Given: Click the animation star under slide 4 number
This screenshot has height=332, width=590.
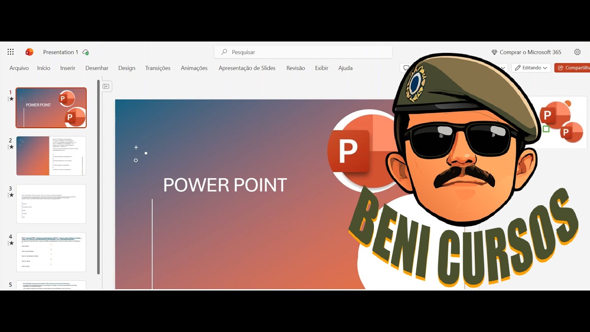Looking at the screenshot, I should click(11, 243).
